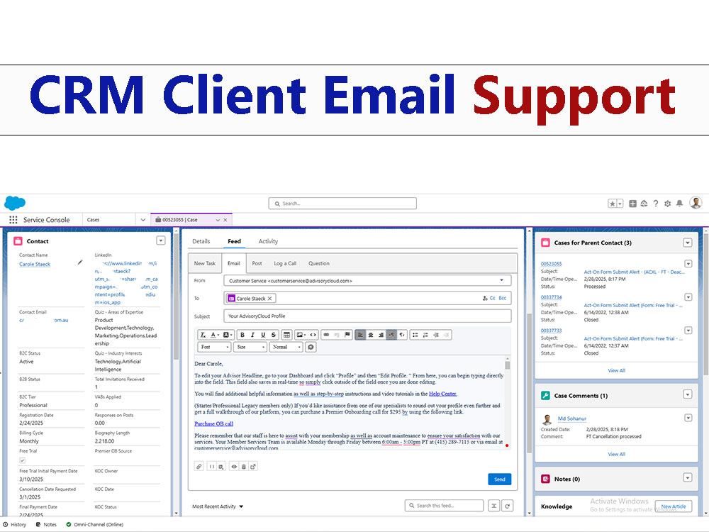Open the Cases navigation chevron
This screenshot has width=709, height=532.
(x=143, y=220)
